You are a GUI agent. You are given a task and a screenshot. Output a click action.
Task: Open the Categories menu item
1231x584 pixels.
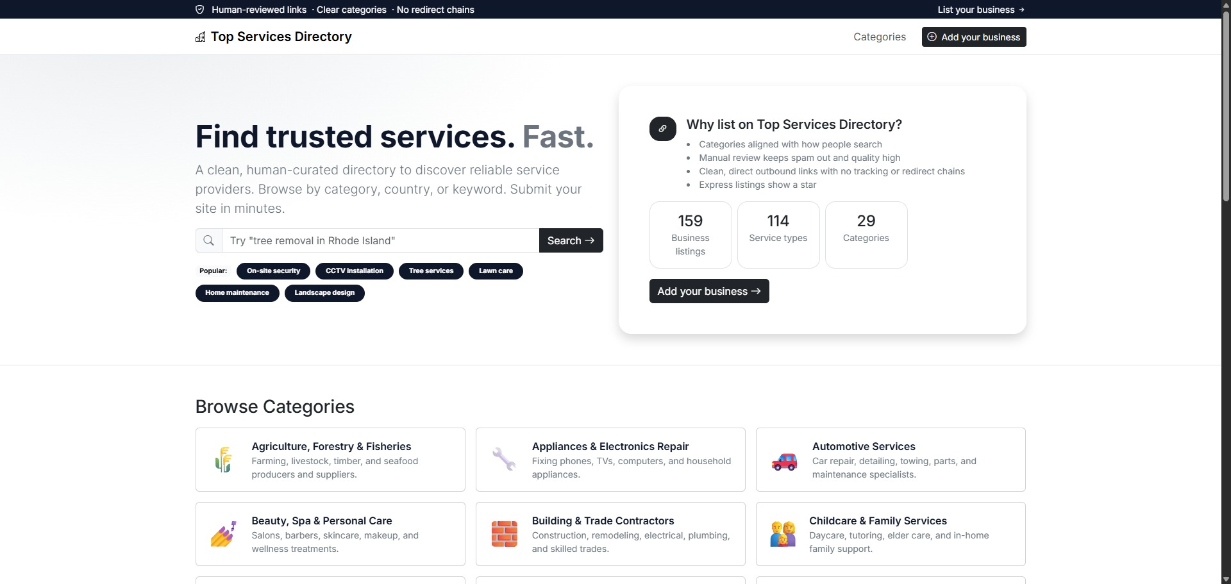point(879,37)
